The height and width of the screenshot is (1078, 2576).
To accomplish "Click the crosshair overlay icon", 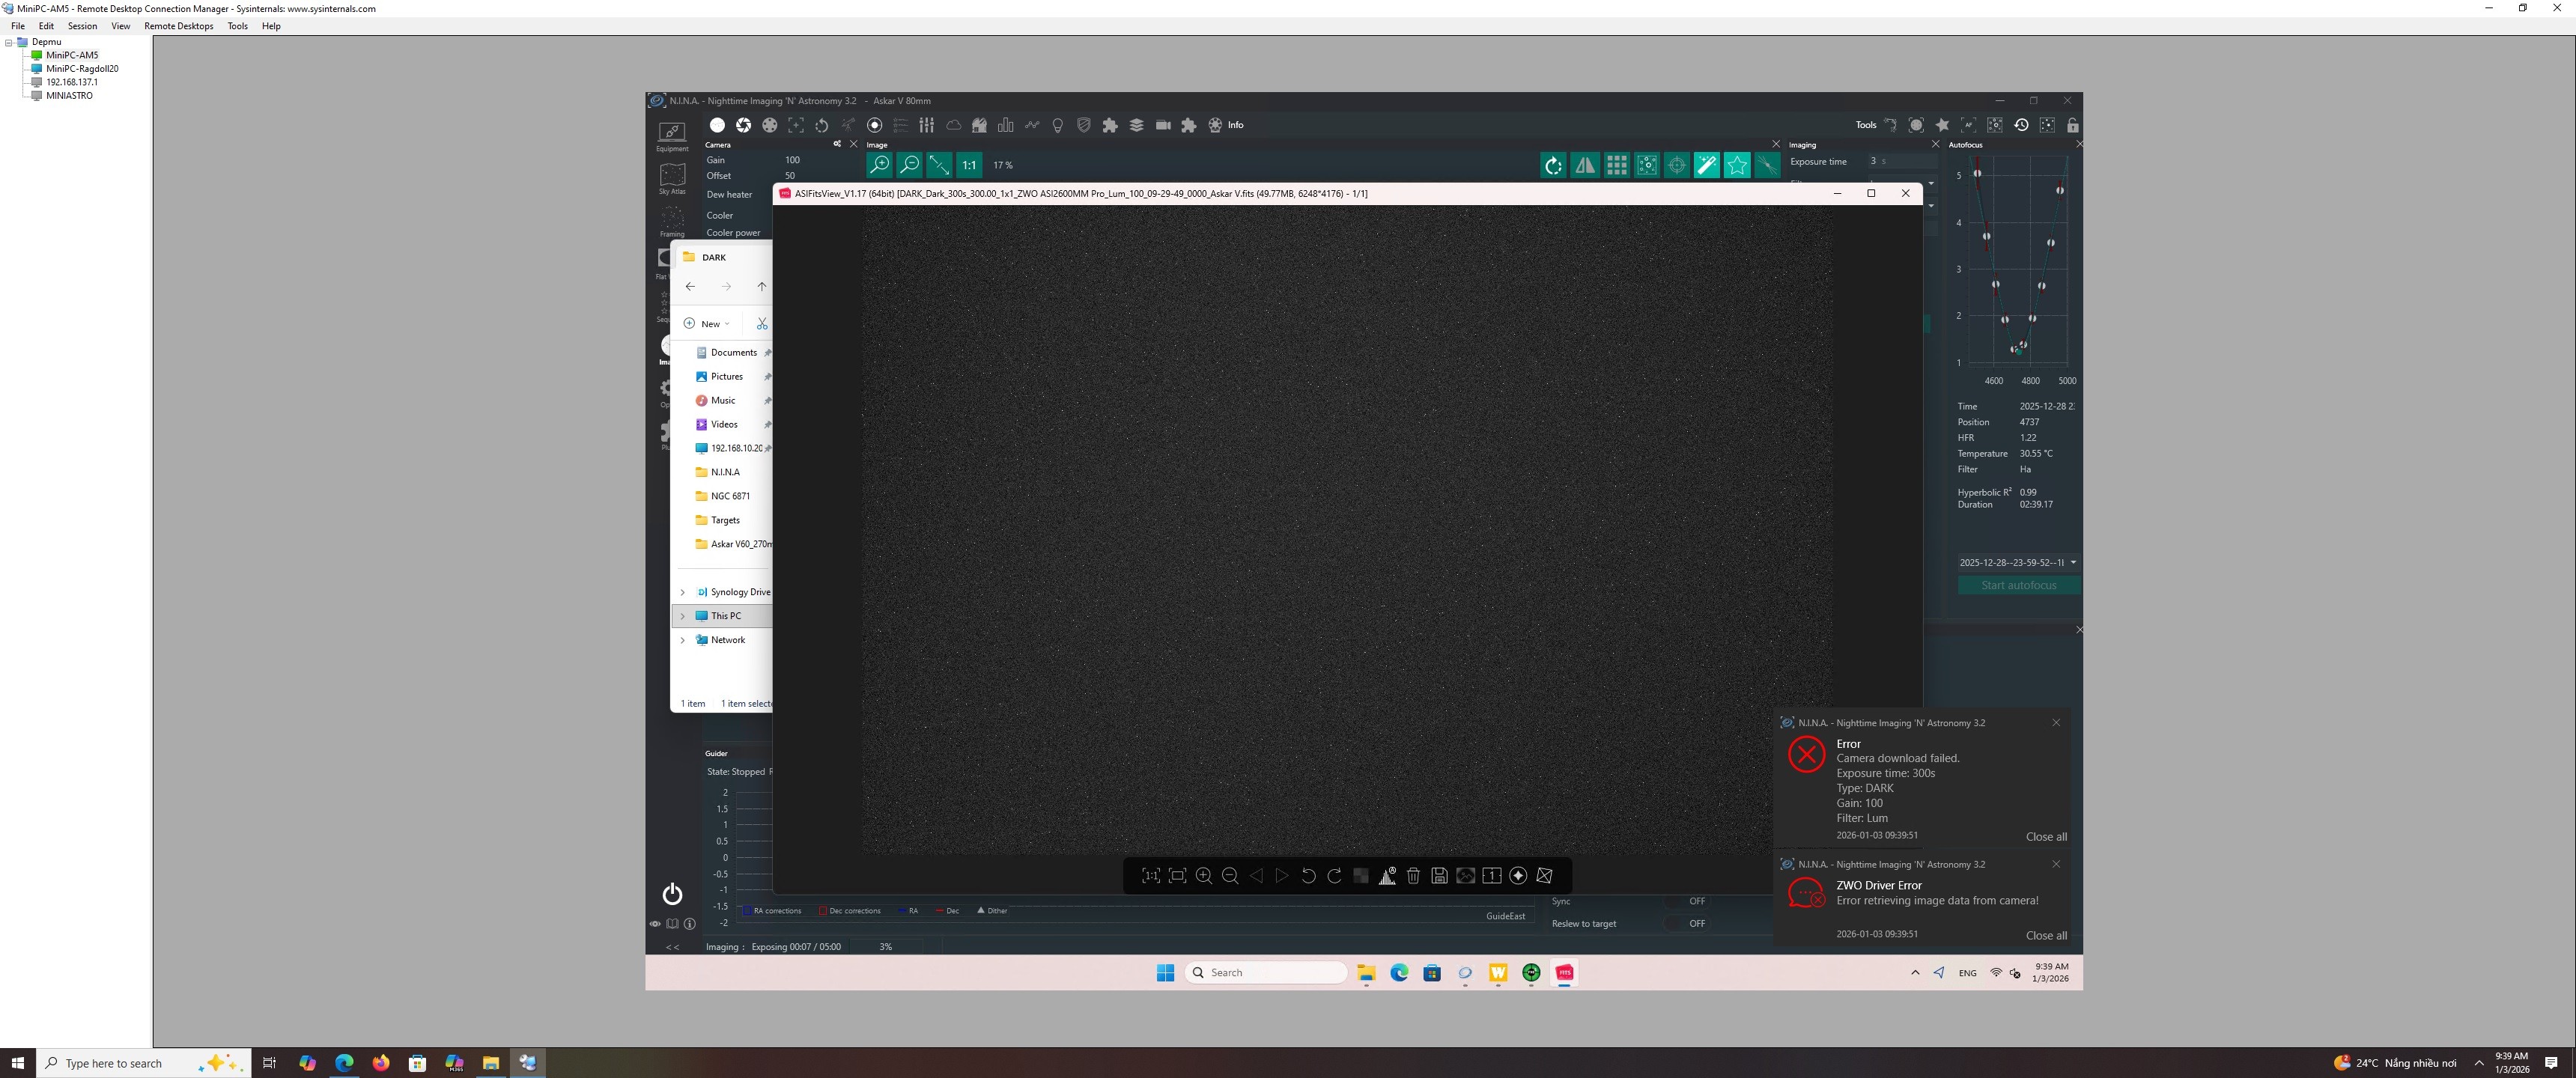I will pos(1677,166).
